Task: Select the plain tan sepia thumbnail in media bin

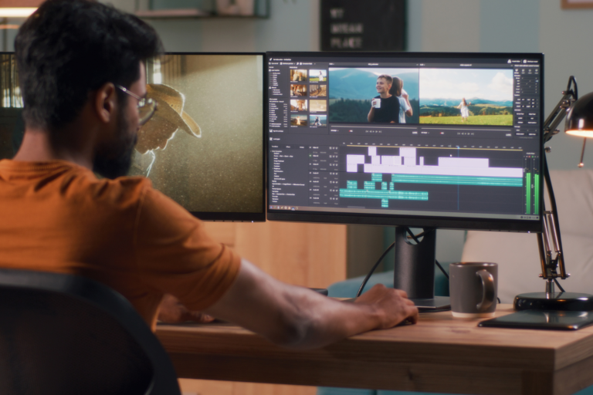Action: click(x=317, y=106)
